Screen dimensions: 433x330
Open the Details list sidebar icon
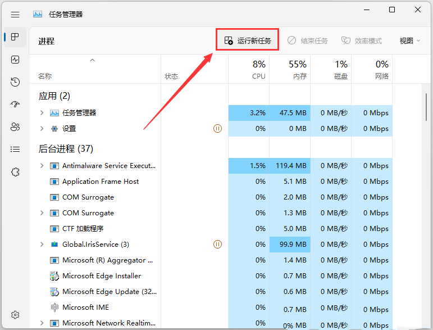15,149
